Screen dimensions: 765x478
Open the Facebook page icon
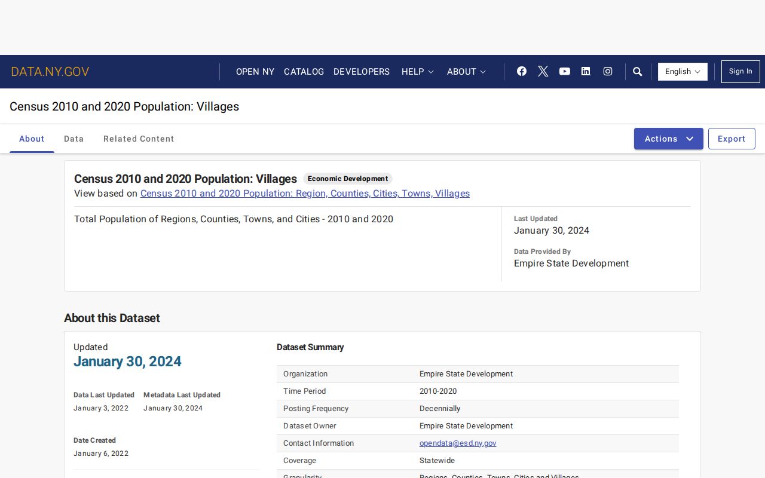[x=522, y=71]
